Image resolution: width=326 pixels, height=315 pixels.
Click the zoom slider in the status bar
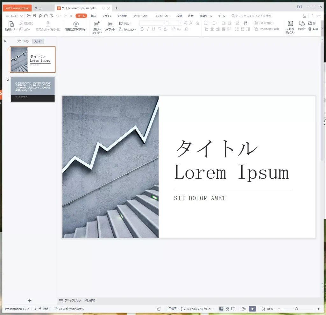296,309
